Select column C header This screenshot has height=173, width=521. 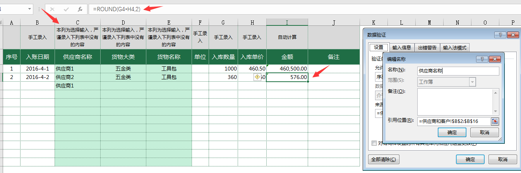[77, 23]
